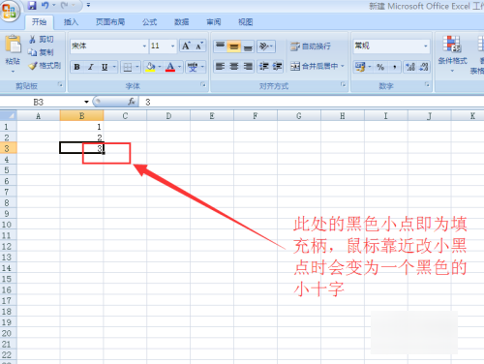Activate 格式刷 format painter
This screenshot has height=364, width=484.
45,66
